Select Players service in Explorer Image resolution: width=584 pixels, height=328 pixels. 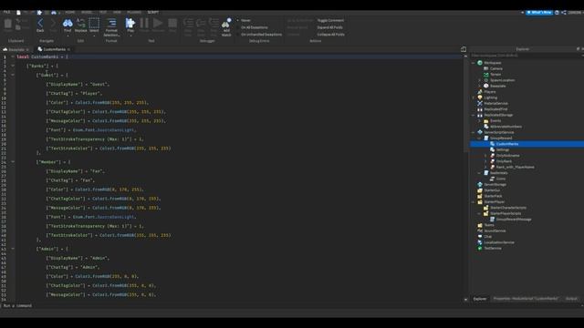pos(490,92)
